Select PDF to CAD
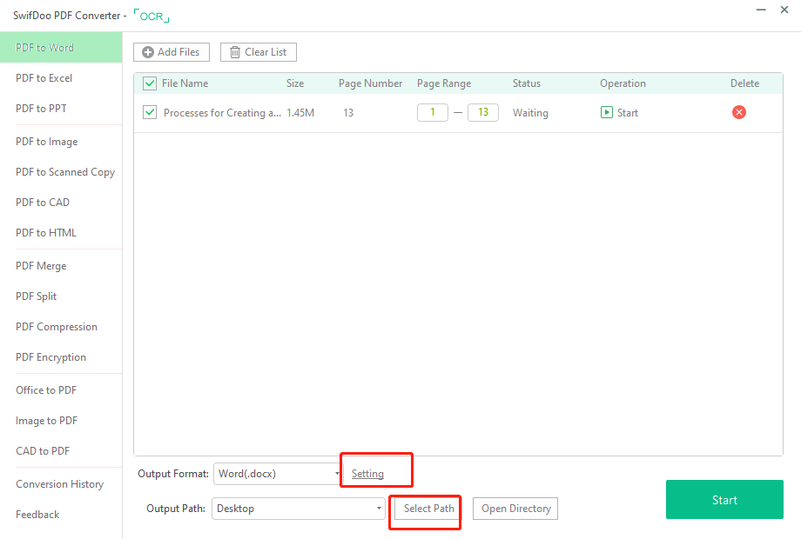801x539 pixels. point(43,203)
